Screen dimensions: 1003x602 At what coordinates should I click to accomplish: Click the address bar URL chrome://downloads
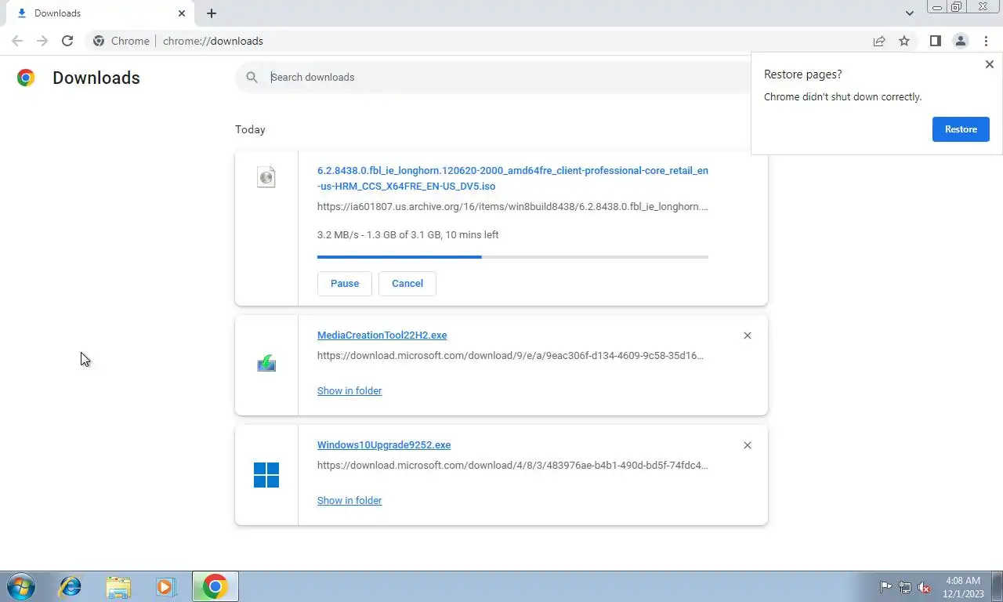(213, 41)
